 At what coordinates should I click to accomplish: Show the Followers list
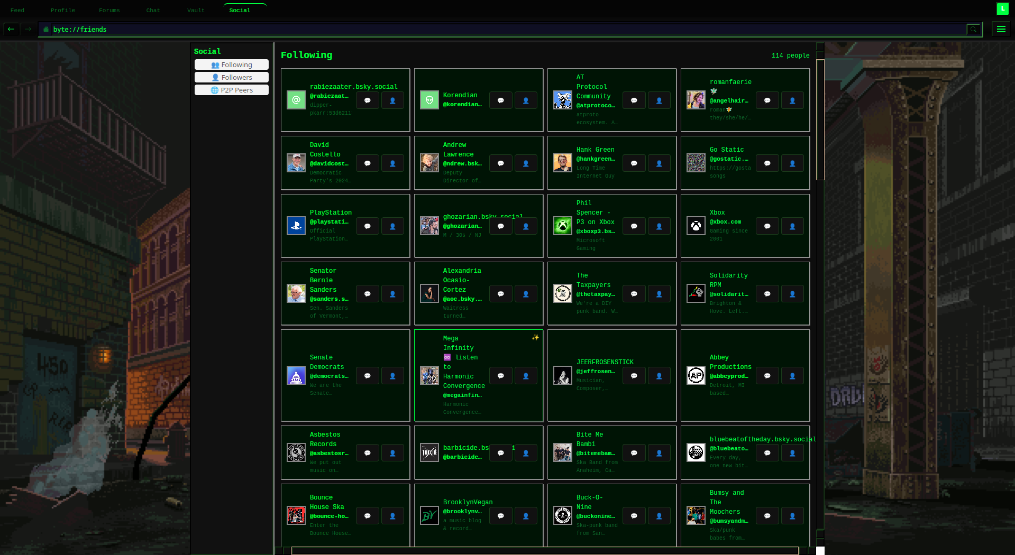coord(231,77)
